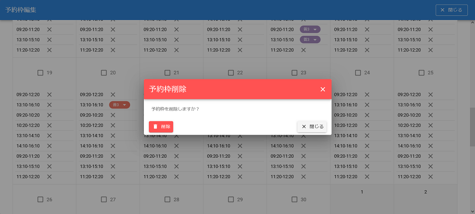
Task: Tick the checkbox for day 19
Action: pyautogui.click(x=40, y=73)
